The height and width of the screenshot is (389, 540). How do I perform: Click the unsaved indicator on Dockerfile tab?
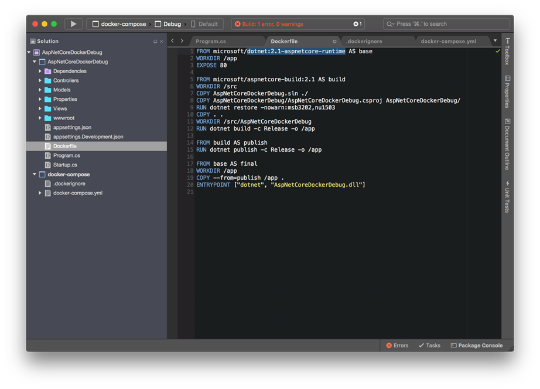tap(334, 42)
